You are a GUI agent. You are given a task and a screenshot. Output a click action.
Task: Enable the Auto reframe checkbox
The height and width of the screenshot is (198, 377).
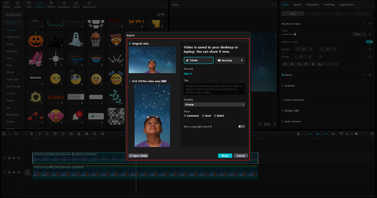[x=283, y=121]
